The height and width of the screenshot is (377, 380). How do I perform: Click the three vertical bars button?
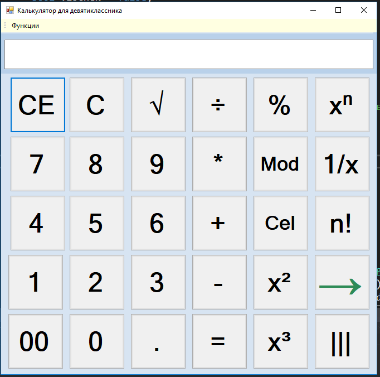pos(342,341)
